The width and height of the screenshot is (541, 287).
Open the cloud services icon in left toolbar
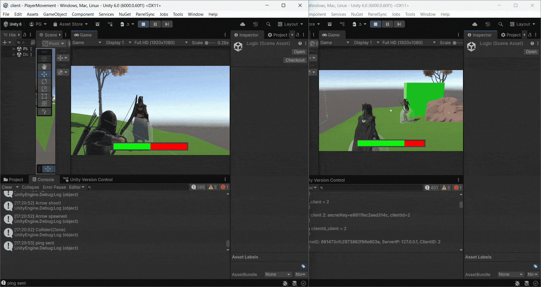tap(242, 24)
